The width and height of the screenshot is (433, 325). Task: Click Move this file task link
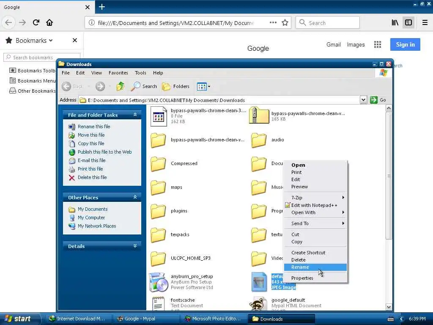[x=91, y=135]
